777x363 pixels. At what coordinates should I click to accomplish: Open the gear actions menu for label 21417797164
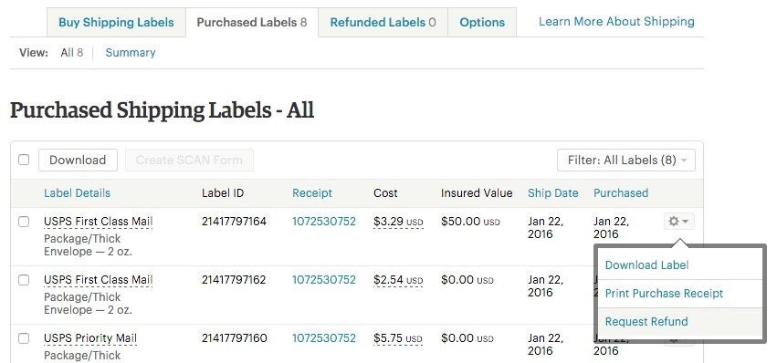(x=679, y=222)
